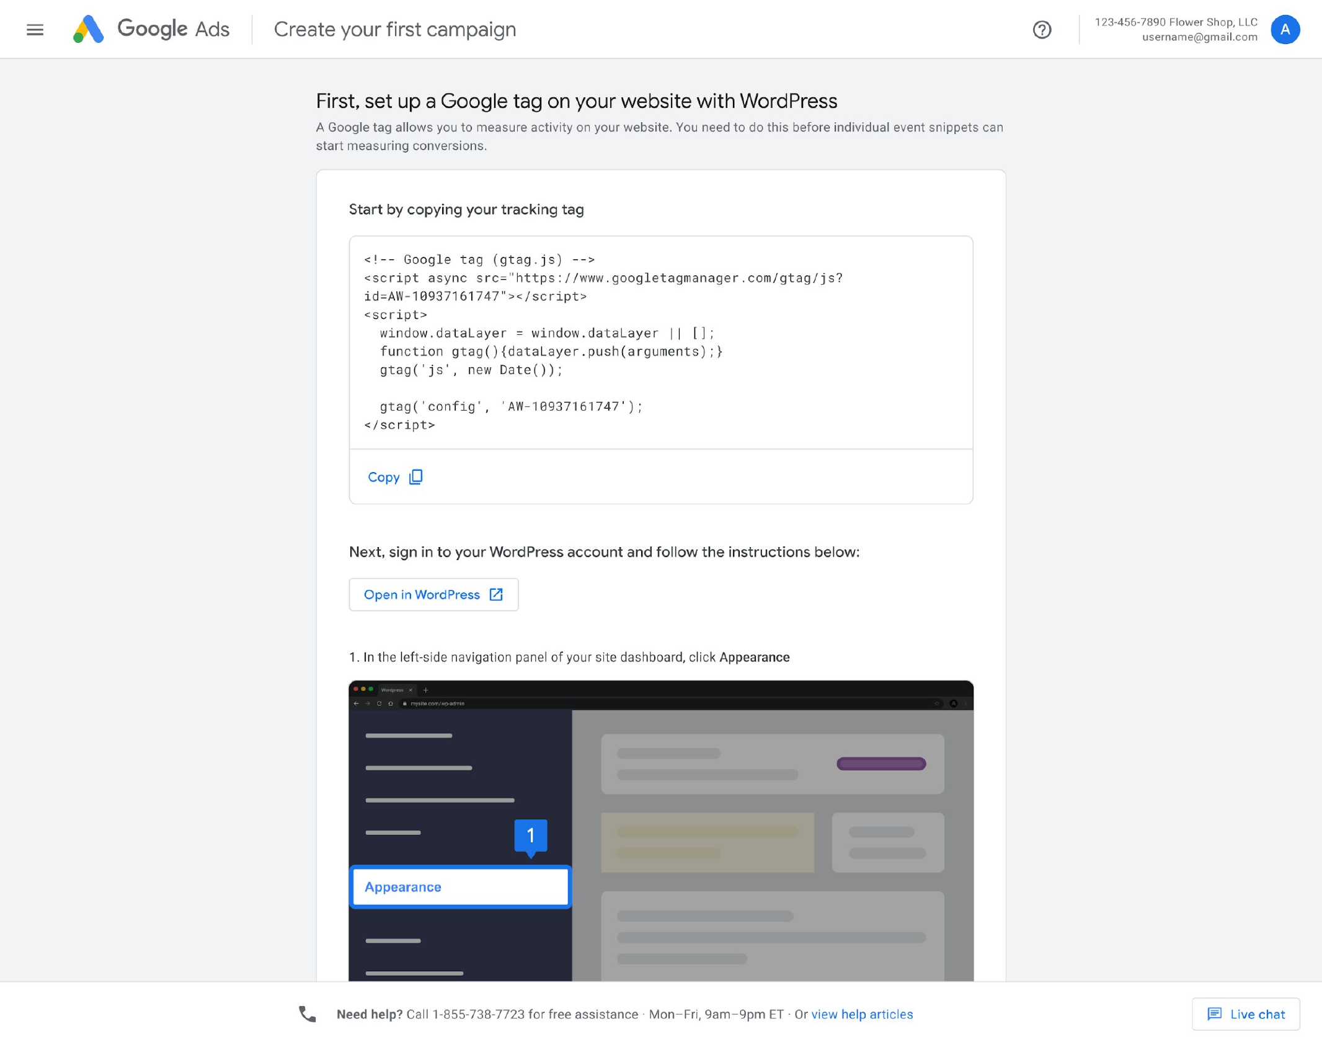Click the gtag code snippet box
The image size is (1322, 1047).
coord(661,342)
